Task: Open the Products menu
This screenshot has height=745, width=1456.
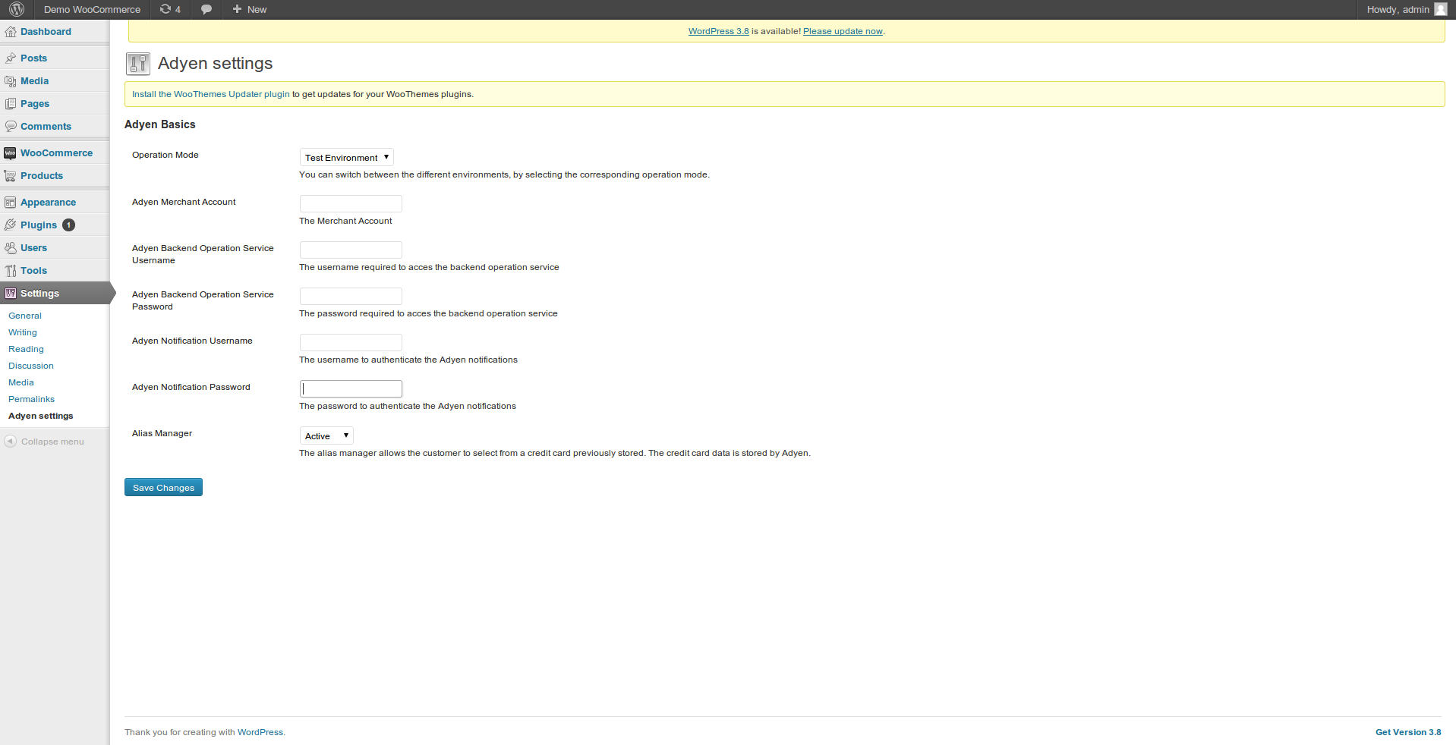Action: point(42,176)
